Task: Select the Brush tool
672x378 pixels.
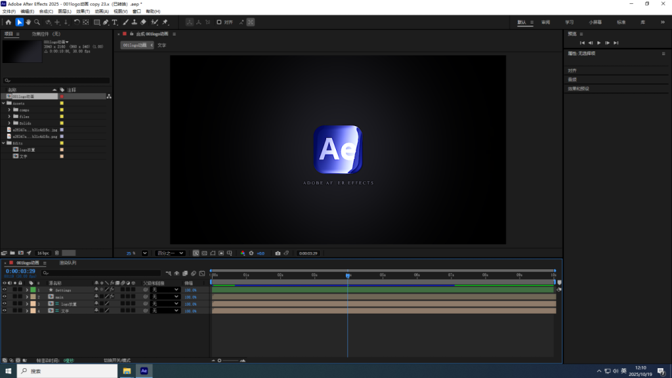Action: [x=125, y=22]
